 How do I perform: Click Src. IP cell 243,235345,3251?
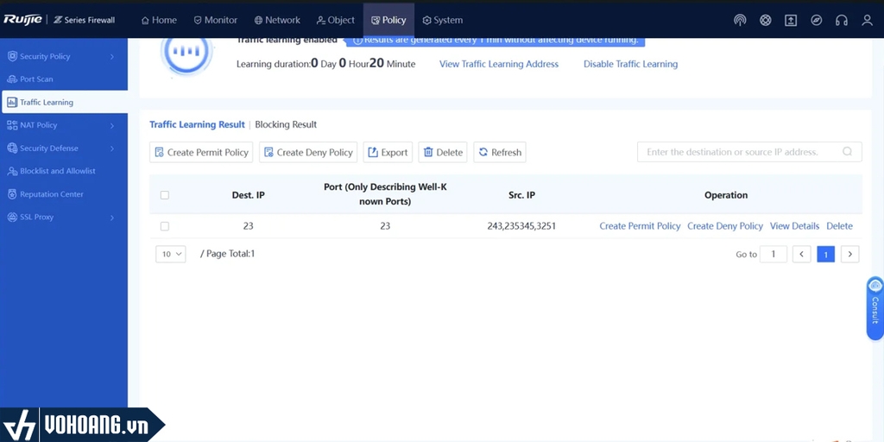(521, 226)
